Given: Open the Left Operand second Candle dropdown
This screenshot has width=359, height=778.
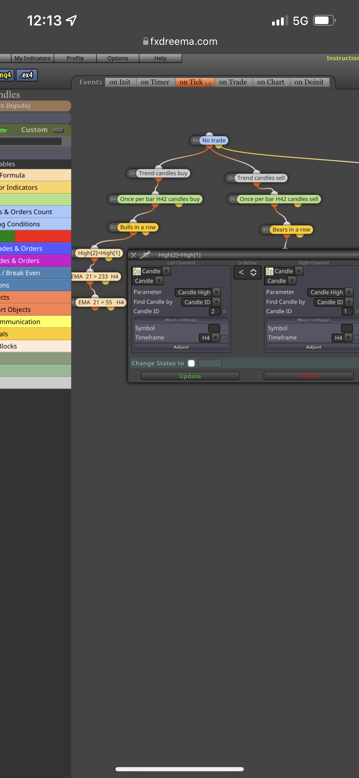Looking at the screenshot, I should coord(159,281).
